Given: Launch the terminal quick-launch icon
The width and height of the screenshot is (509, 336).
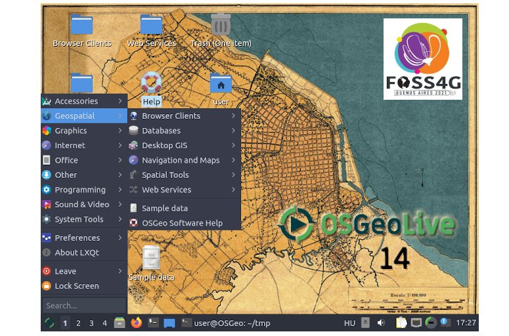Looking at the screenshot, I should 153,322.
